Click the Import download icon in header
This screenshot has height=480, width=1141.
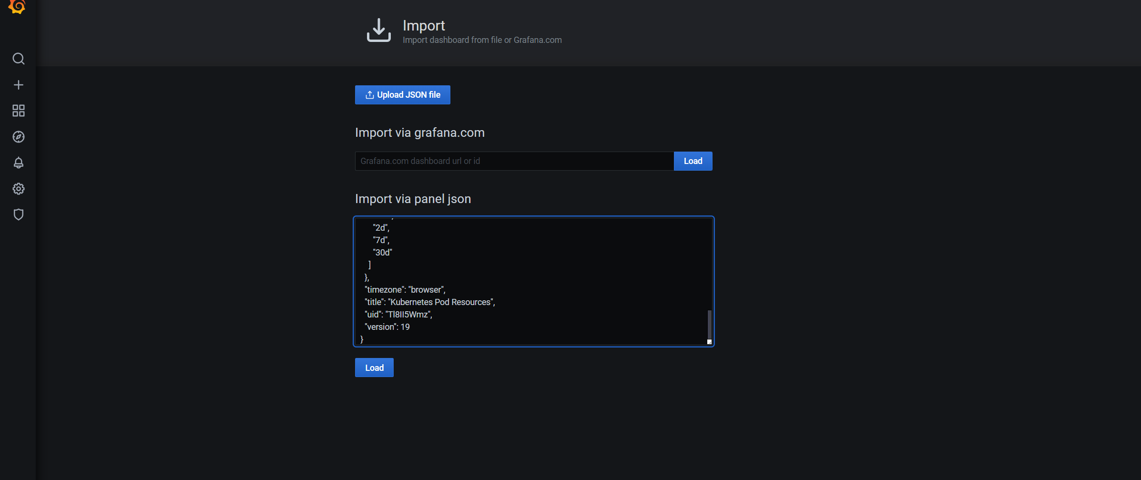coord(378,30)
